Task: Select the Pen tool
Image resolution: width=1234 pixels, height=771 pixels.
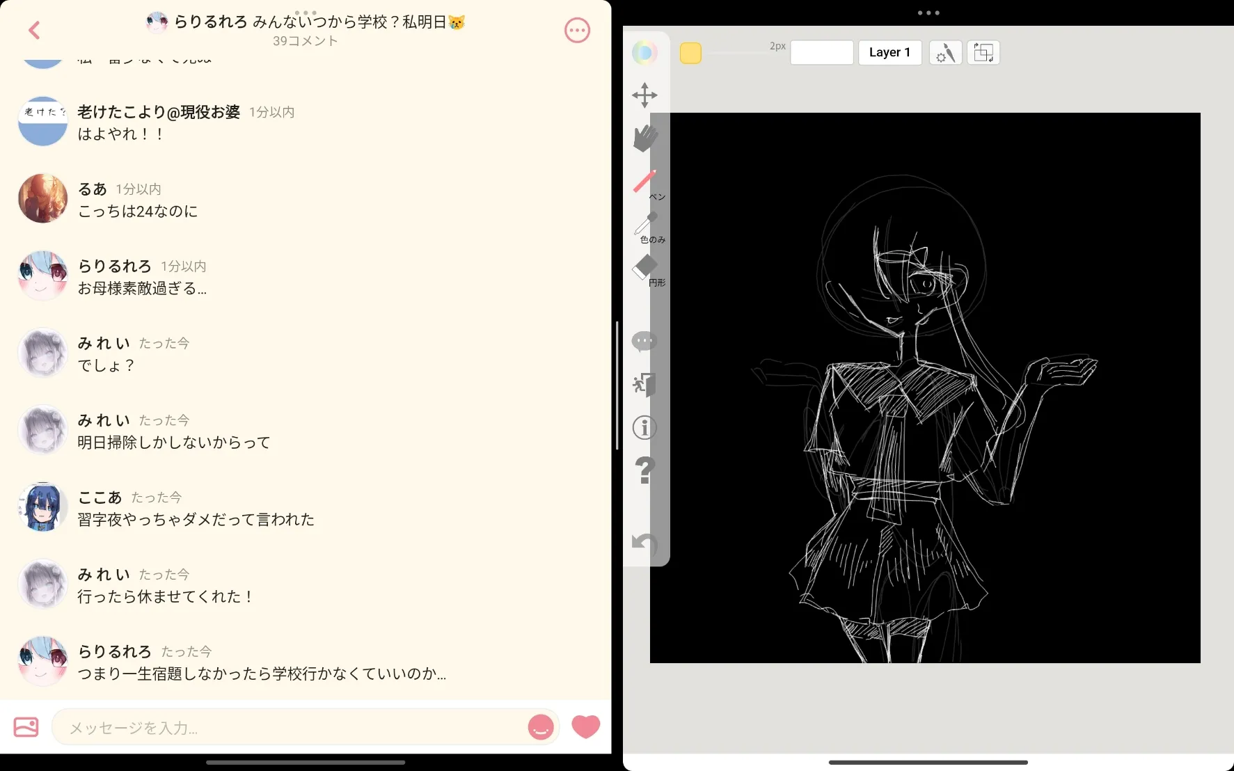Action: [647, 183]
